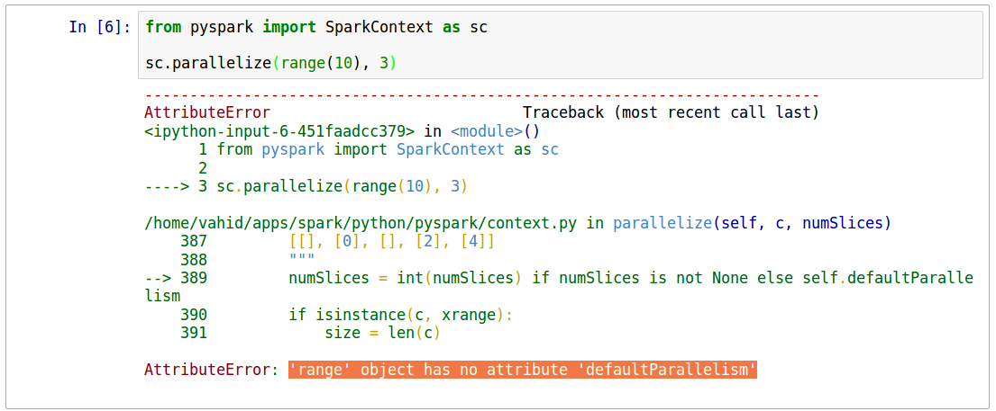Image resolution: width=996 pixels, height=411 pixels.
Task: Click the arrow marker at line 389
Action: pyautogui.click(x=158, y=278)
